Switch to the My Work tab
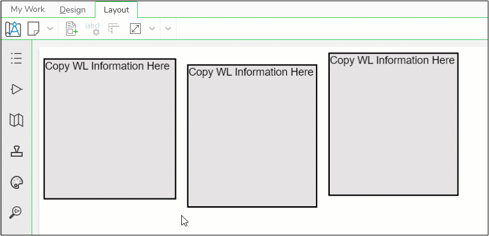489x236 pixels. click(28, 10)
